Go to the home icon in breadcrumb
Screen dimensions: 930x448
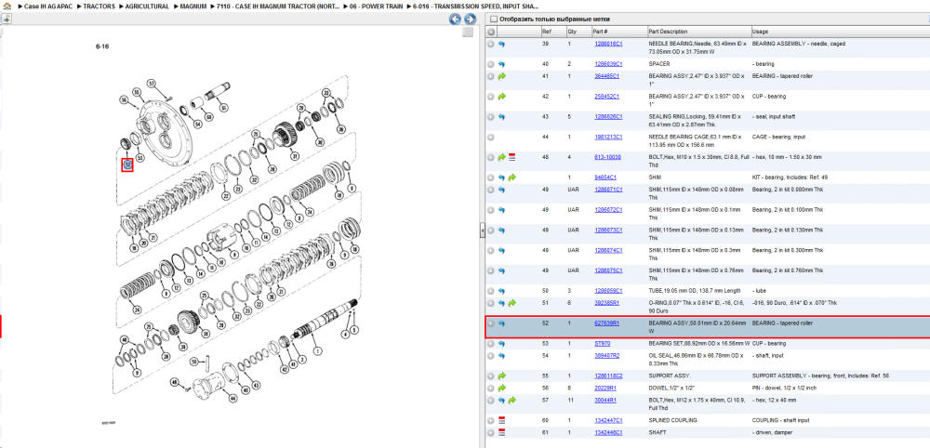point(6,6)
